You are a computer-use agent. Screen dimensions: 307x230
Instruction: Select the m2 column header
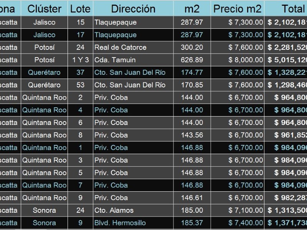click(x=192, y=8)
